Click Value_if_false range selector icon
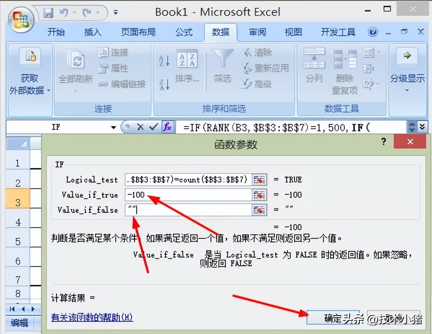Image resolution: width=432 pixels, height=334 pixels. [259, 210]
